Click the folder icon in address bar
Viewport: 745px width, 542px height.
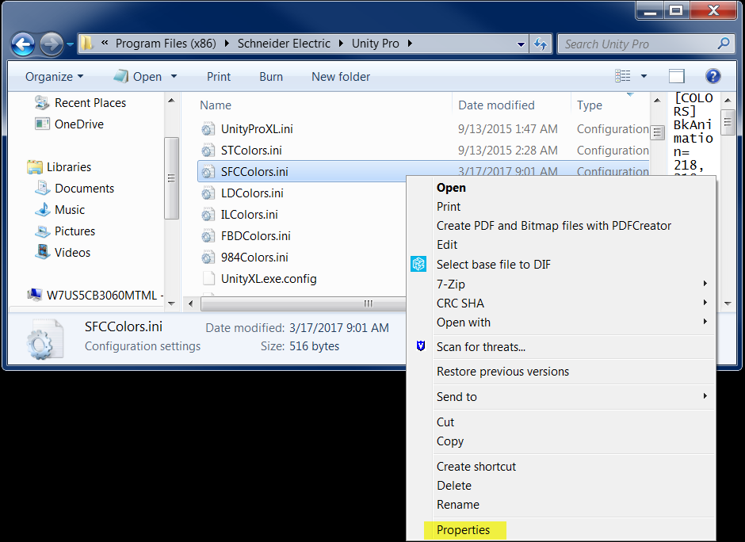point(87,44)
